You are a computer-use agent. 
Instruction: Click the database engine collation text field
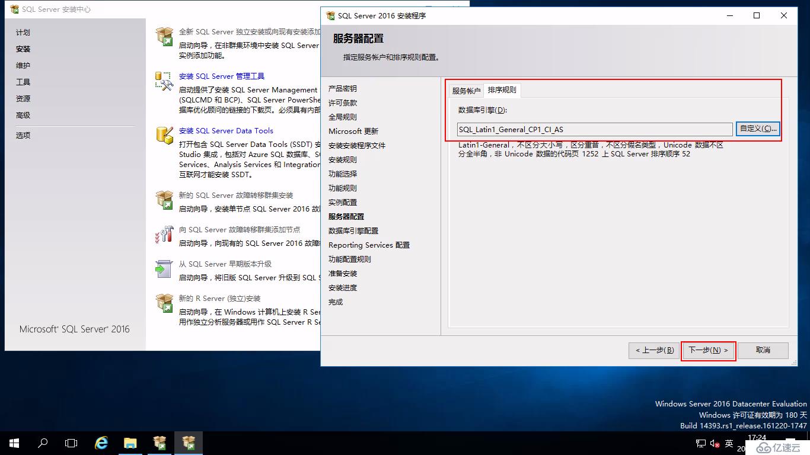pos(595,129)
